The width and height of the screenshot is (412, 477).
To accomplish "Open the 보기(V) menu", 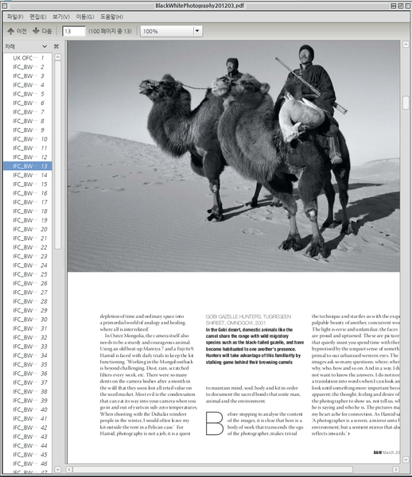I will [x=61, y=17].
